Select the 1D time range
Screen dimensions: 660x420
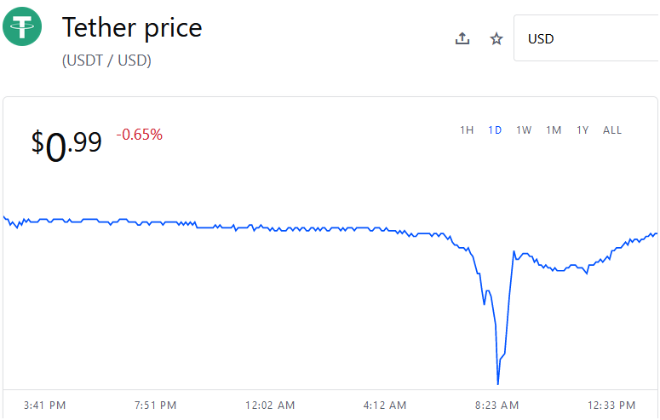(495, 130)
